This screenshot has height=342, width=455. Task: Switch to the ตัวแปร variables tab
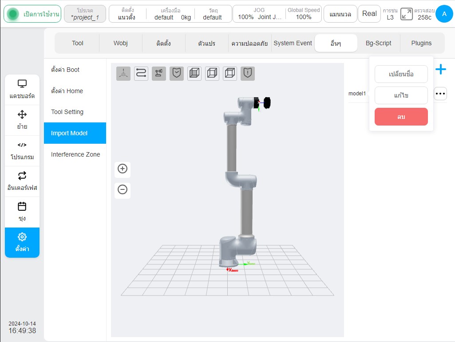(206, 43)
